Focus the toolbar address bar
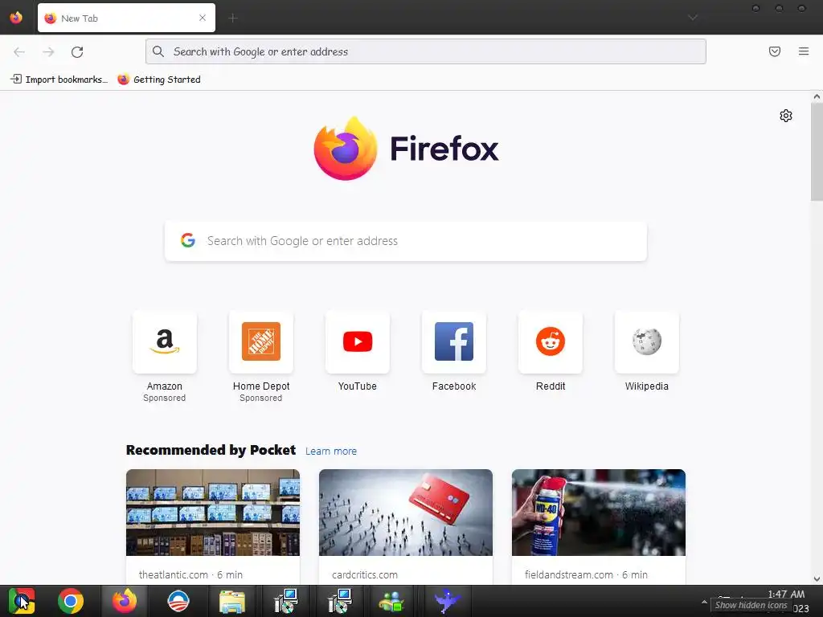 (426, 51)
